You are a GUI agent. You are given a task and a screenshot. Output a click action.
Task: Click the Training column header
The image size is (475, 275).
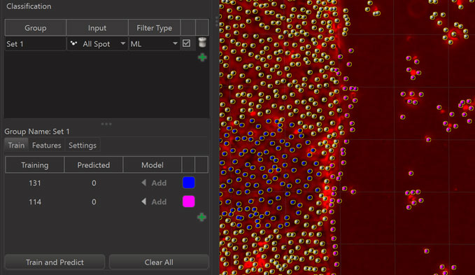click(x=35, y=164)
